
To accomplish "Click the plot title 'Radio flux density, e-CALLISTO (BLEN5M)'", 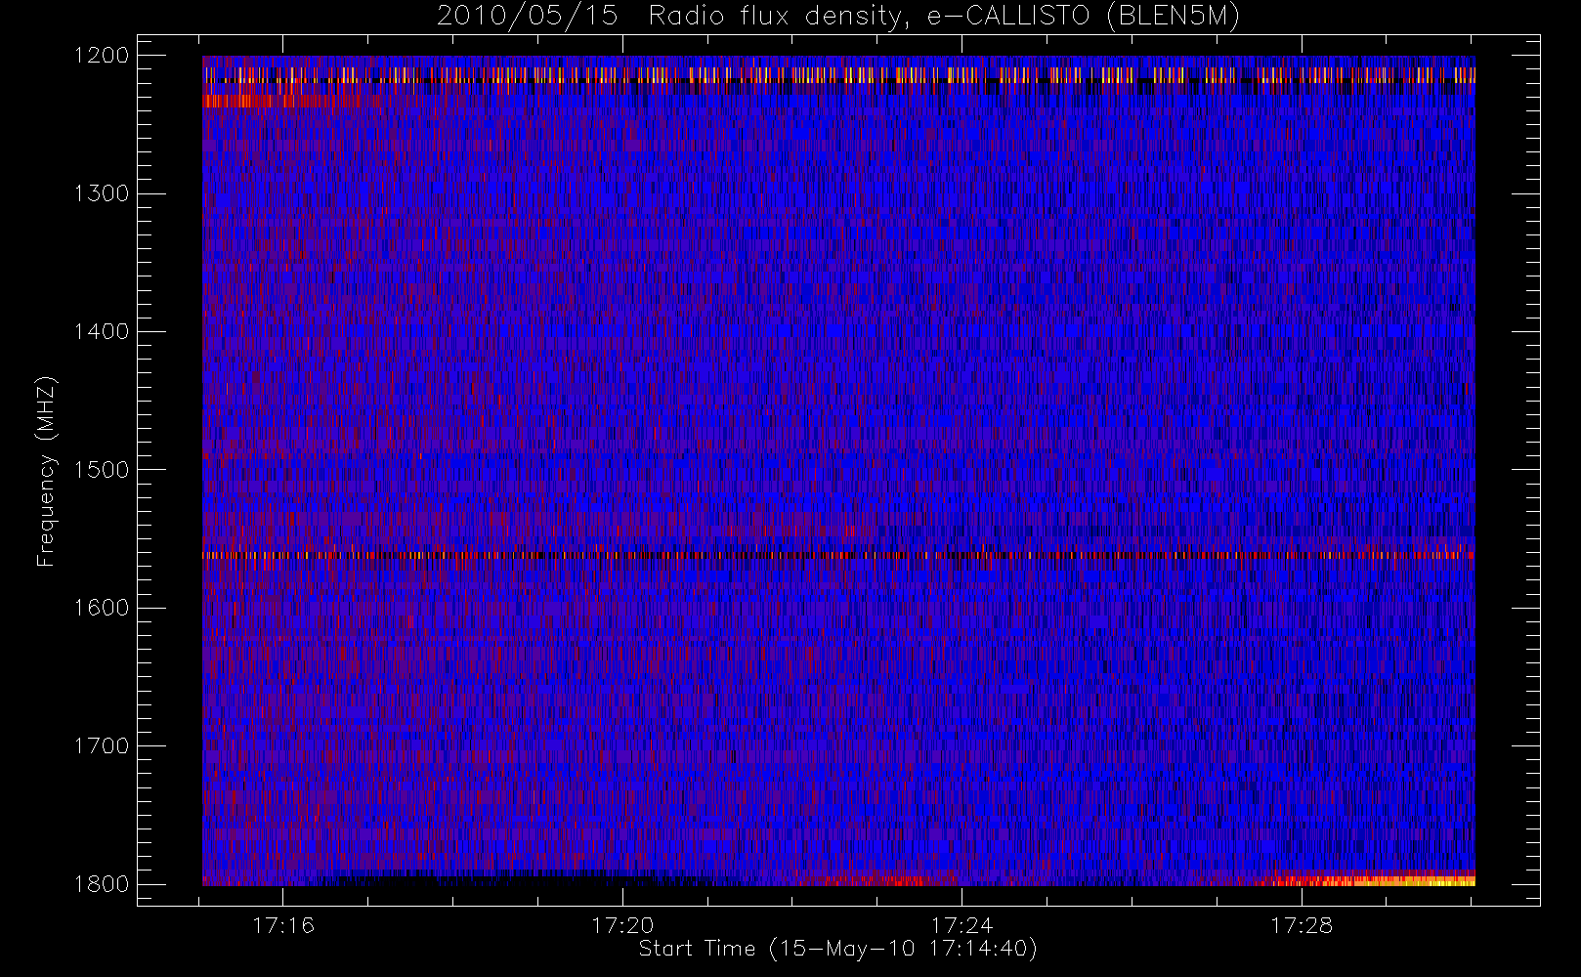I will (944, 17).
